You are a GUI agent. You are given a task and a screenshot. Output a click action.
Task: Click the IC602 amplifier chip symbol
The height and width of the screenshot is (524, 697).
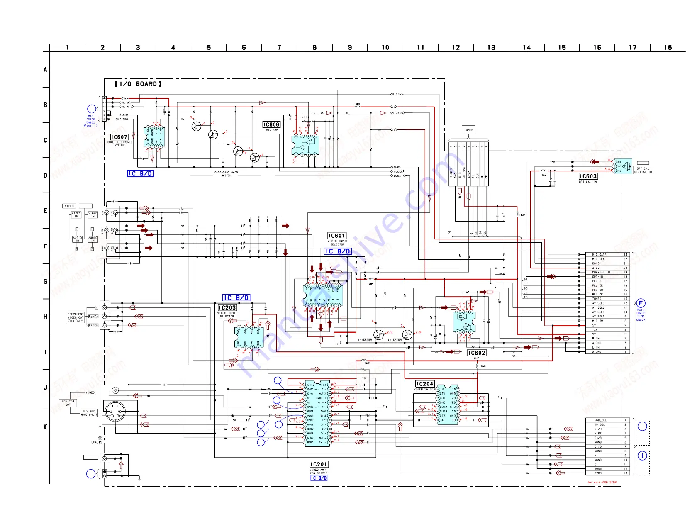pyautogui.click(x=464, y=322)
